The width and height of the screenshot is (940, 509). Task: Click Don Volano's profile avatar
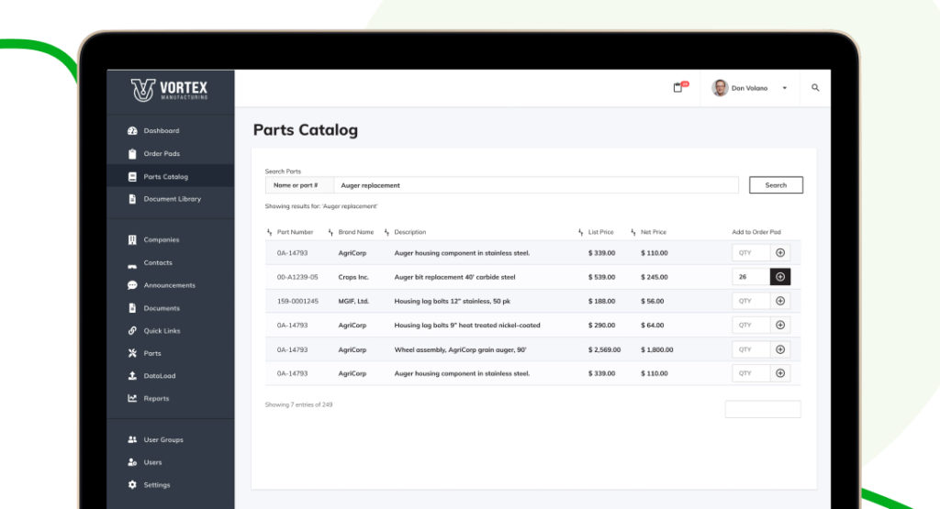720,88
